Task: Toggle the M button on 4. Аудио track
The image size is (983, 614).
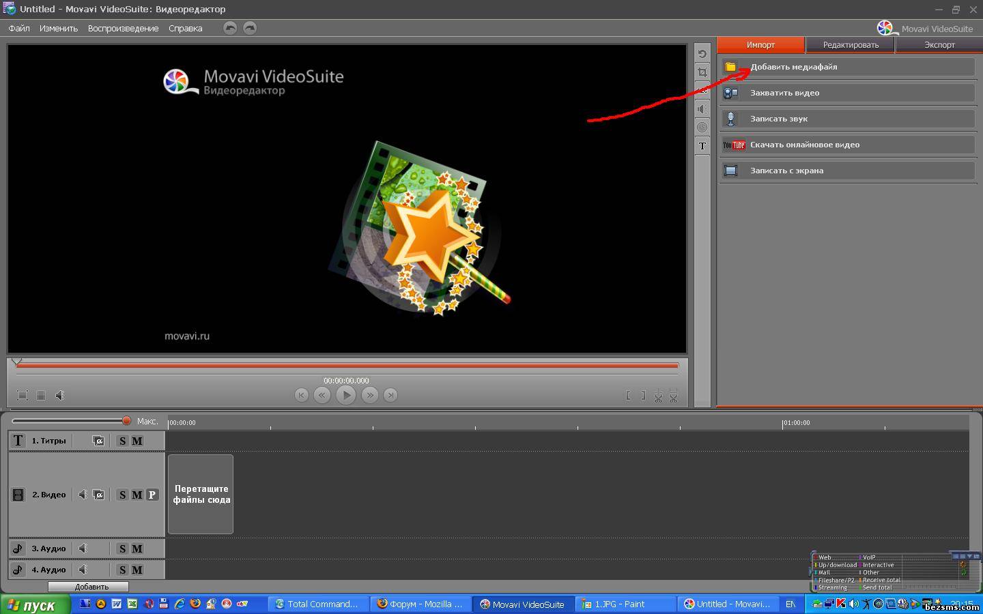Action: click(137, 570)
